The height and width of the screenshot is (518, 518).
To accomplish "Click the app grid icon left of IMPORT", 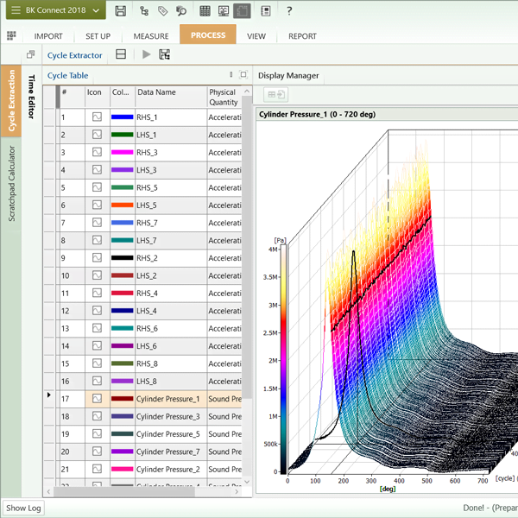I will pos(11,35).
